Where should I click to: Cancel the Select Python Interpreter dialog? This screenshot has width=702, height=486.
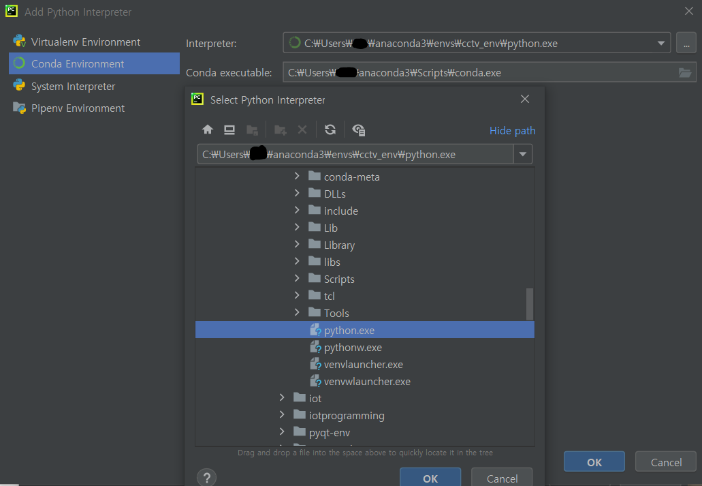click(x=502, y=478)
